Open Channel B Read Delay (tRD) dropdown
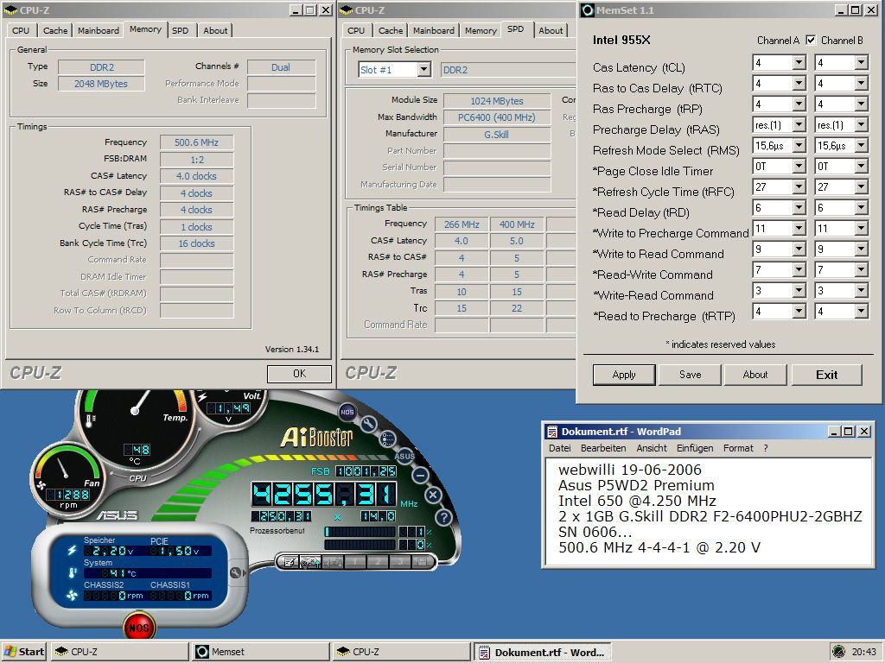885x663 pixels. click(861, 208)
